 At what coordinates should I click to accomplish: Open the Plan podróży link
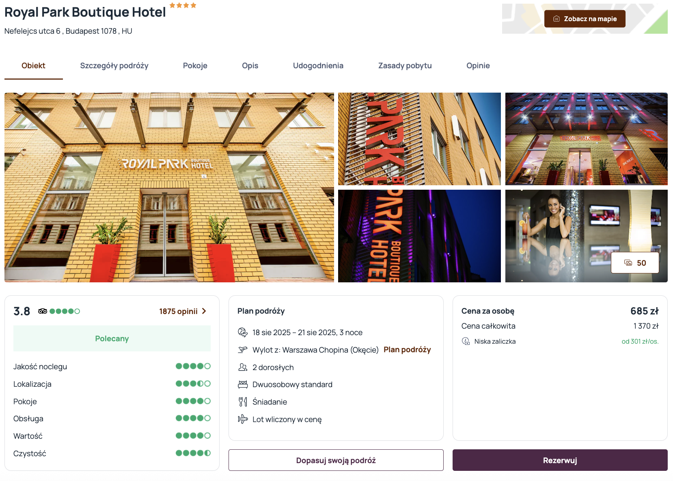(x=407, y=350)
